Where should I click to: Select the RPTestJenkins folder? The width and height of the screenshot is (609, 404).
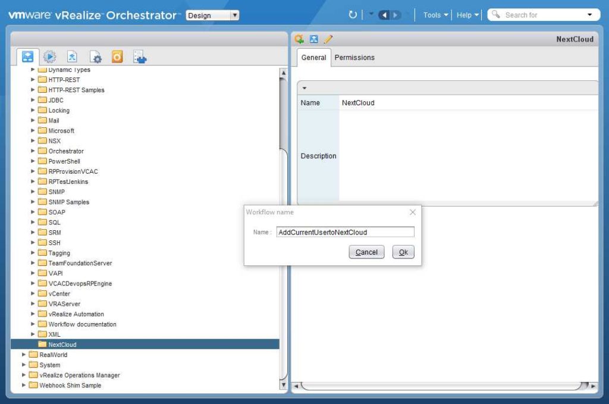tap(63, 181)
